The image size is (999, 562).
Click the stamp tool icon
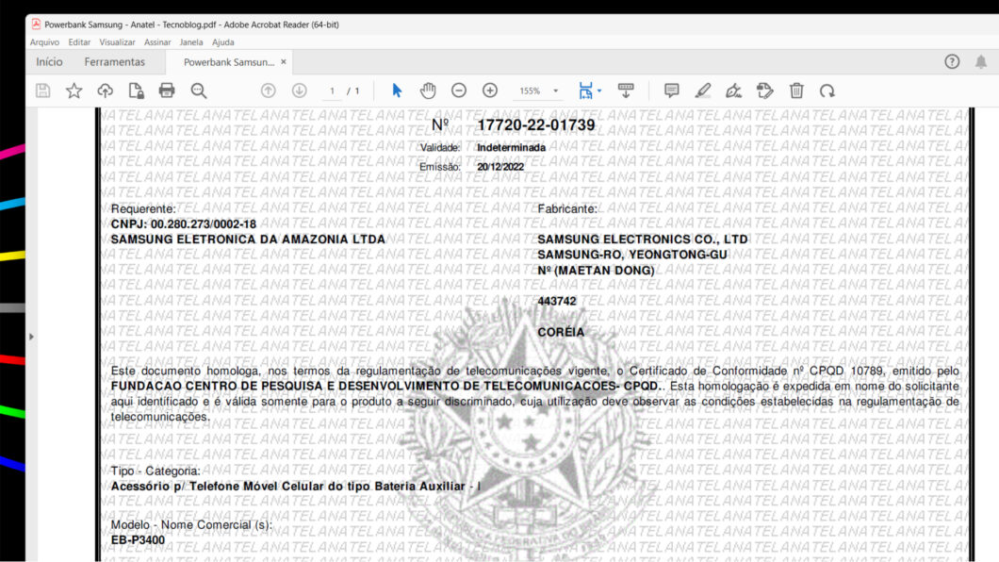pos(765,91)
